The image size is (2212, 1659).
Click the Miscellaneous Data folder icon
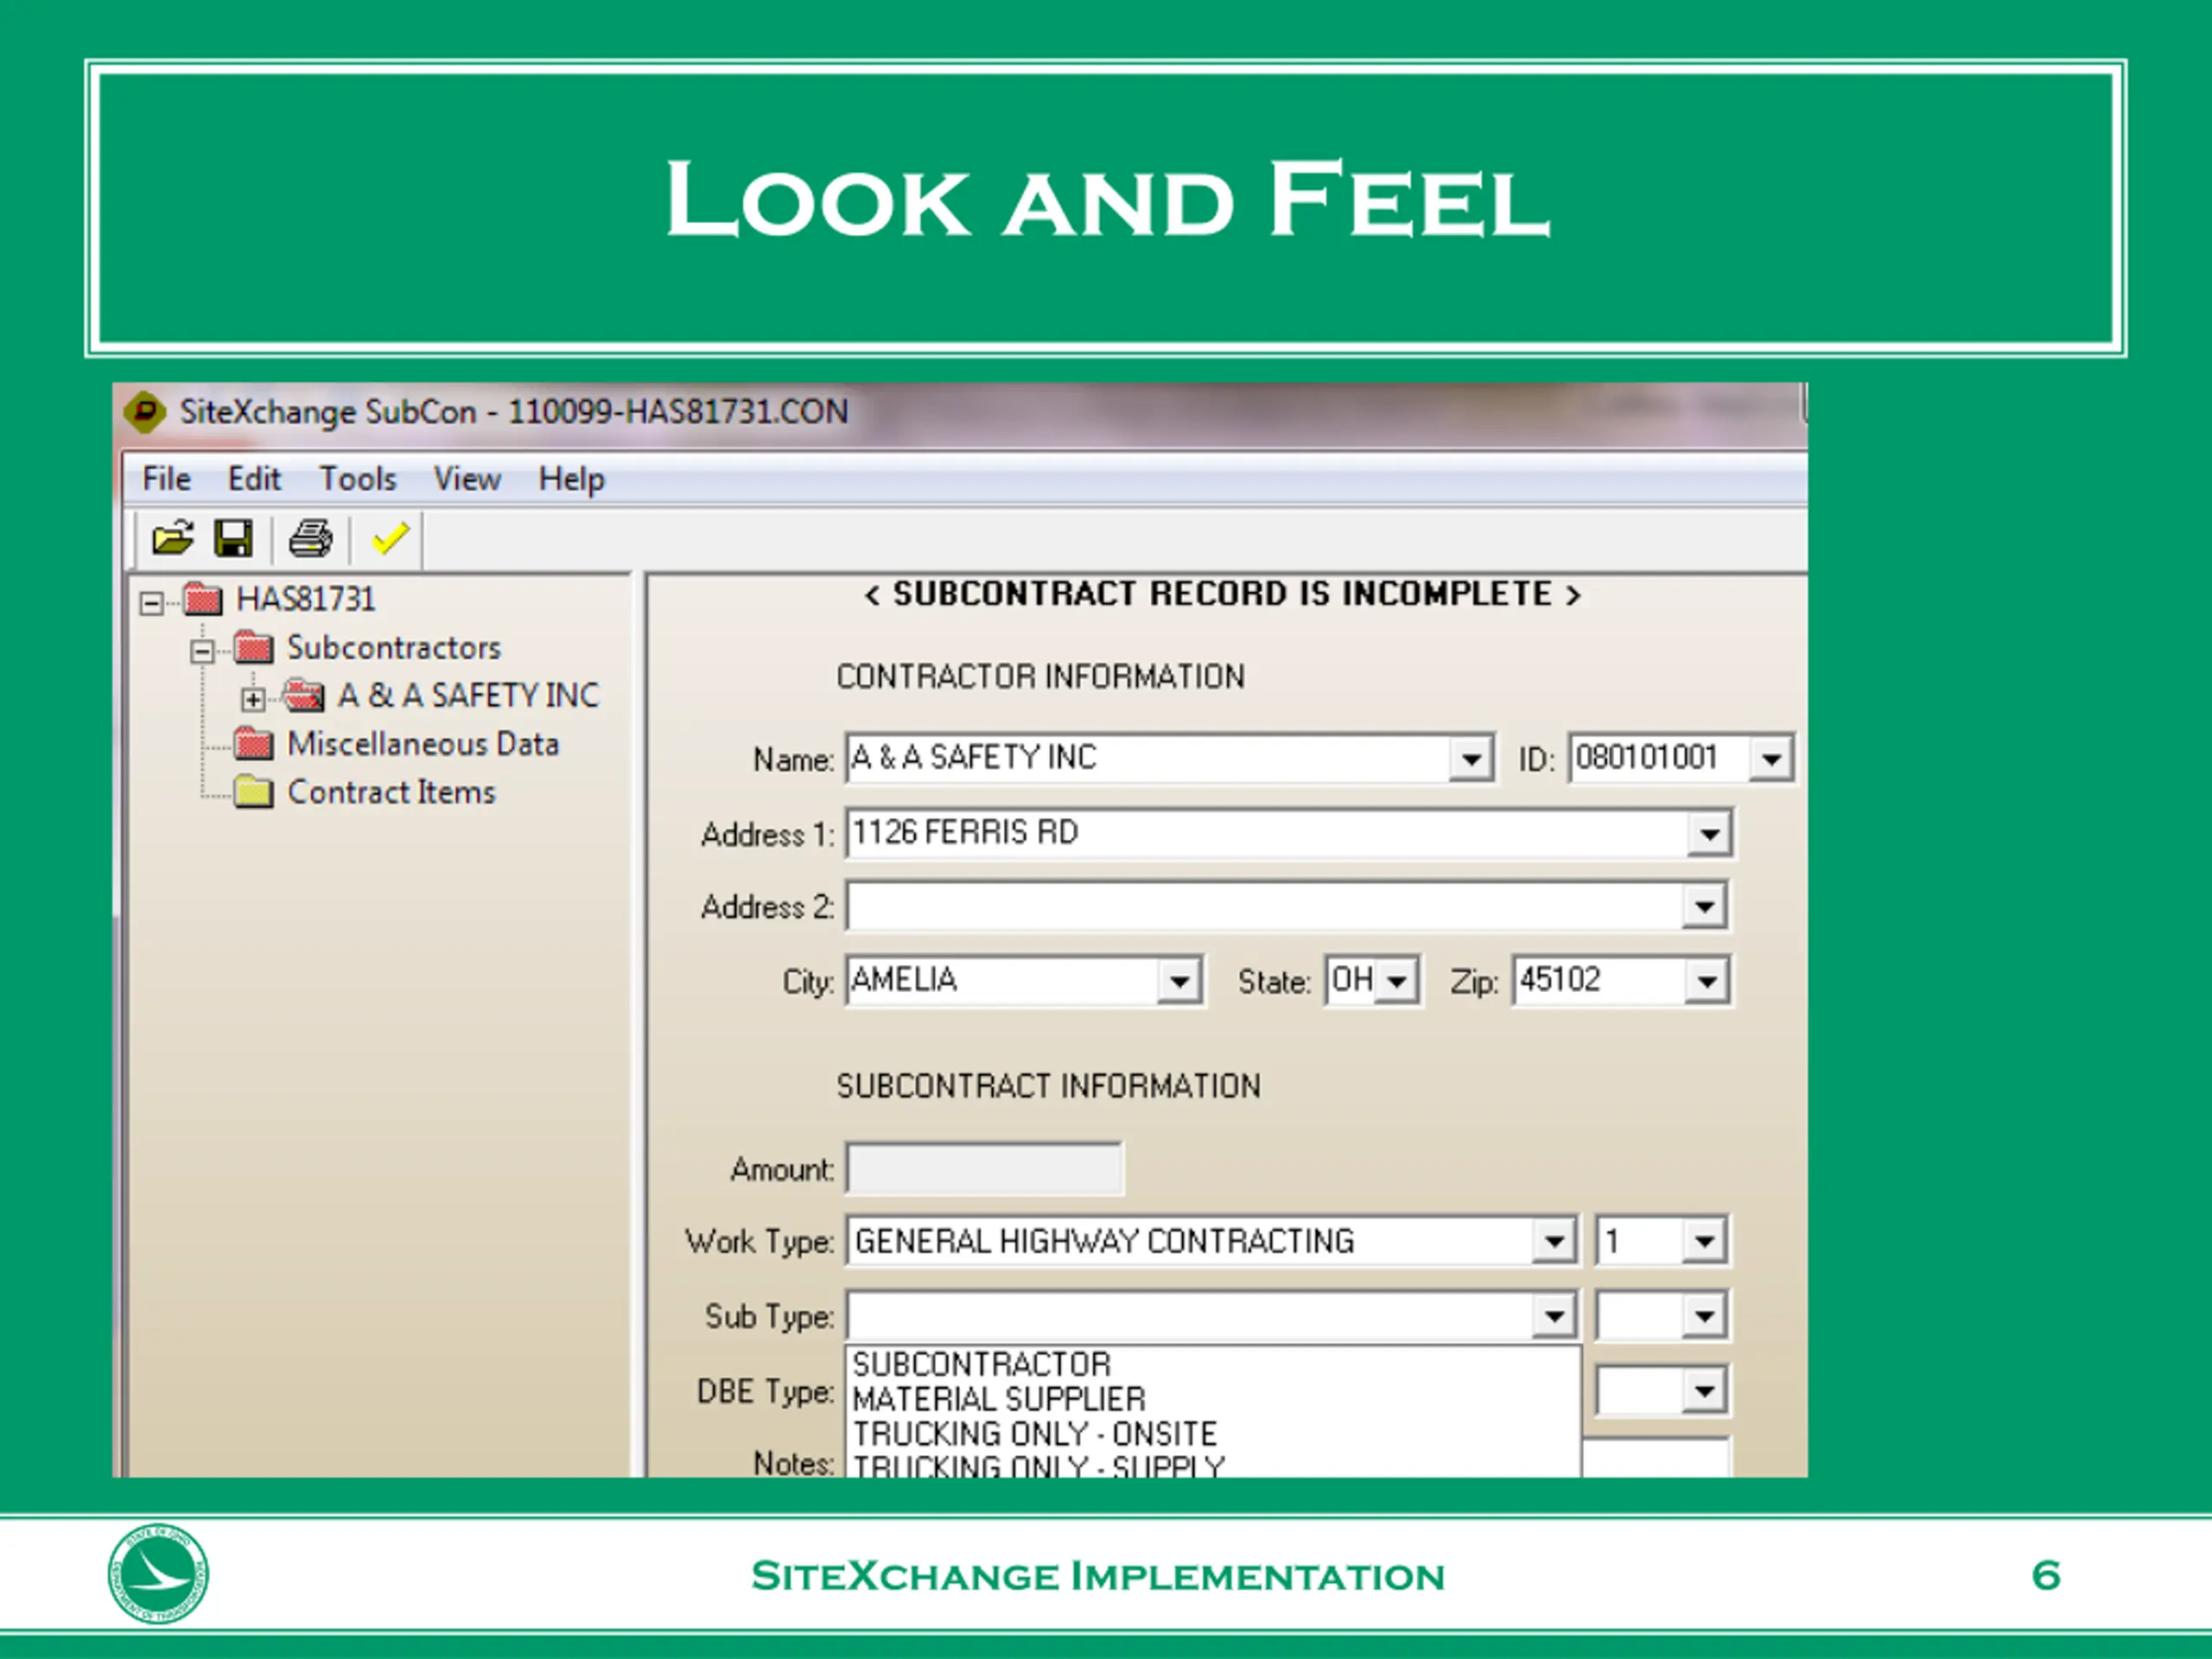[254, 743]
